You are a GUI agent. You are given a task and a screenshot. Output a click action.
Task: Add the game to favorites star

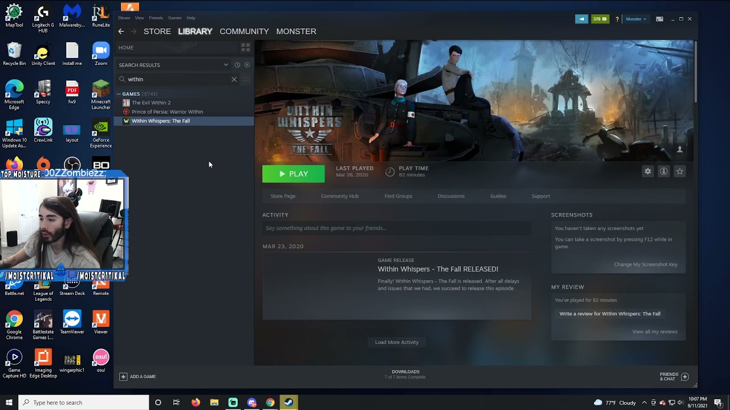679,171
